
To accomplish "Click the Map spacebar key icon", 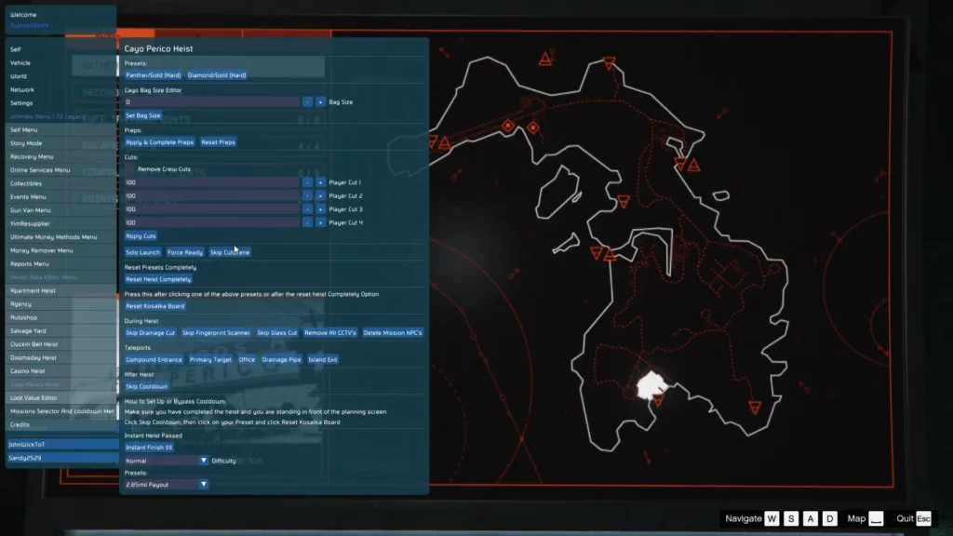I will coord(876,518).
